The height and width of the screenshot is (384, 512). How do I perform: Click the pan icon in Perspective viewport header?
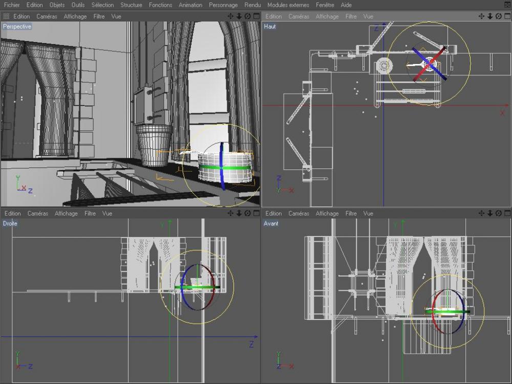point(230,16)
